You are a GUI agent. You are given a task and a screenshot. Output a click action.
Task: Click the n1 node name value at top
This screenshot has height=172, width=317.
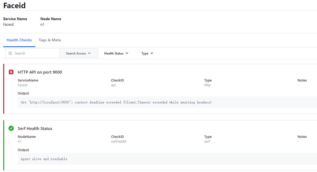[42, 25]
